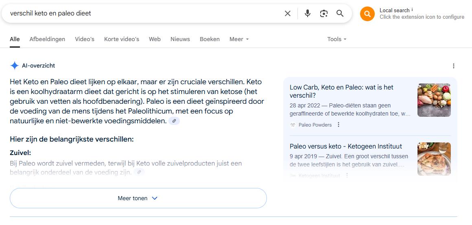
Task: Click the vegetables thumbnail of the Paleo Powders result
Action: (x=434, y=100)
